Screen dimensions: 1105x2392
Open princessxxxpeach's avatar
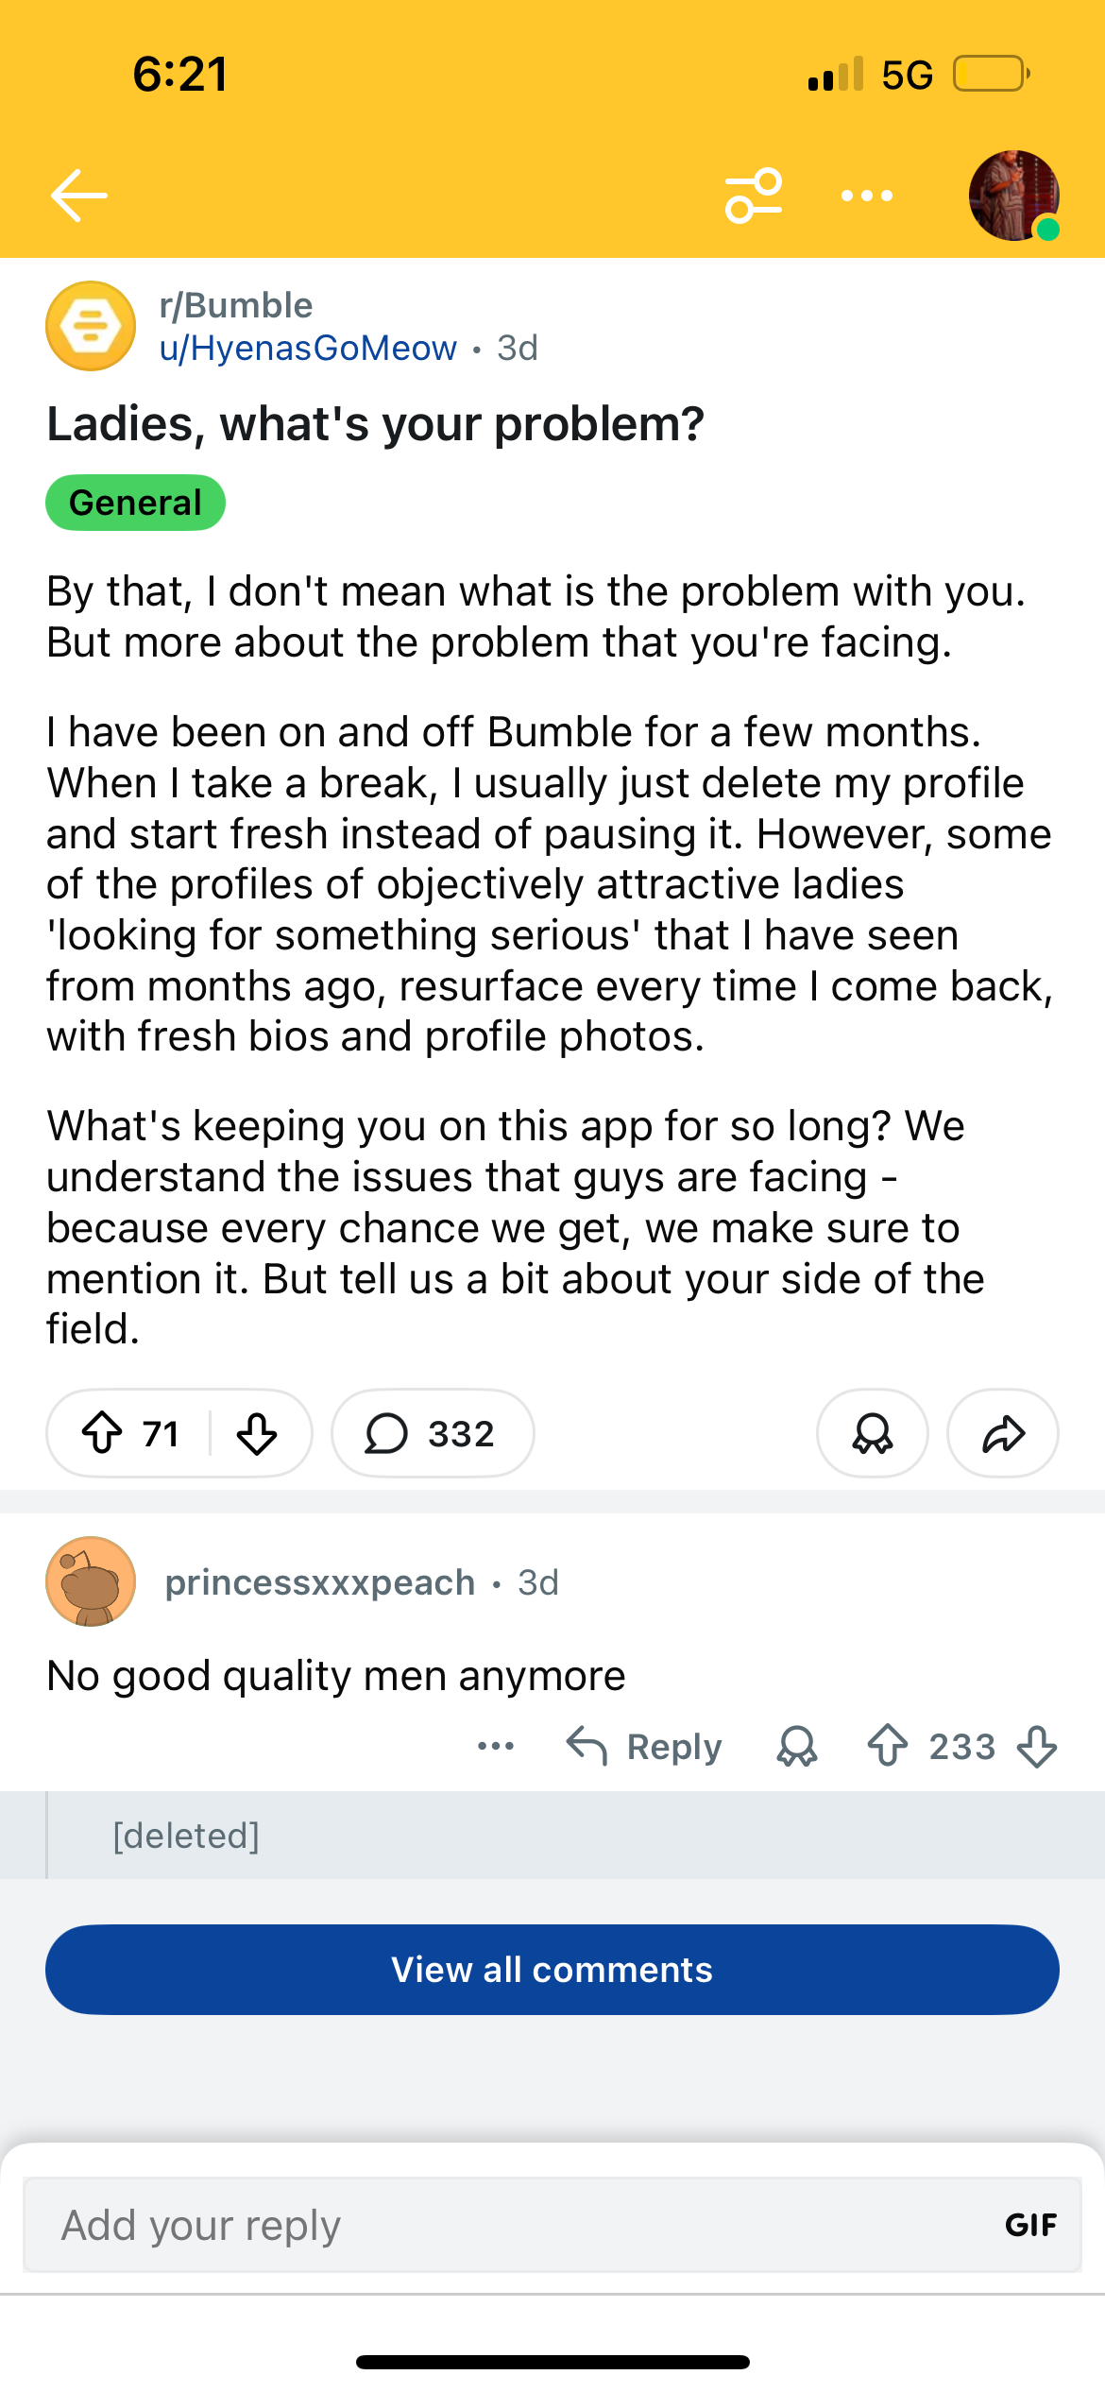pyautogui.click(x=91, y=1581)
